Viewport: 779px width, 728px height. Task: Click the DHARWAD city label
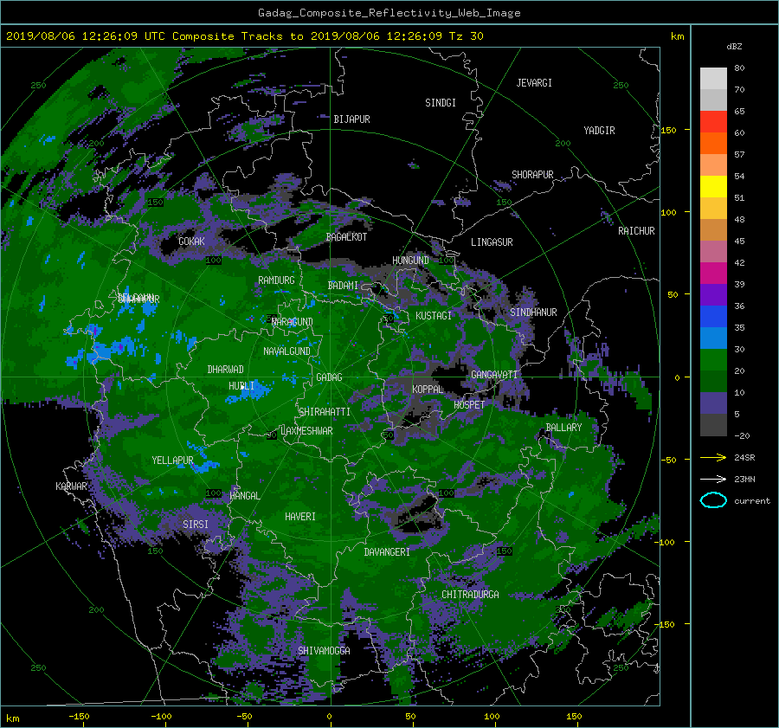(225, 370)
